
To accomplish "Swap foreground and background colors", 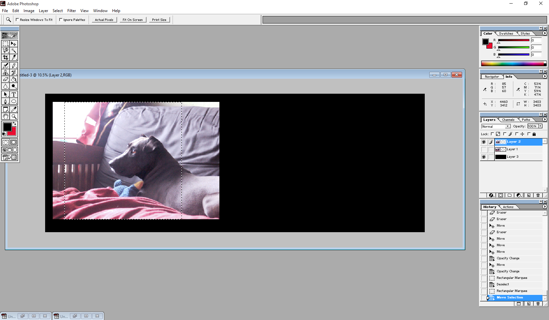I will pyautogui.click(x=14, y=124).
